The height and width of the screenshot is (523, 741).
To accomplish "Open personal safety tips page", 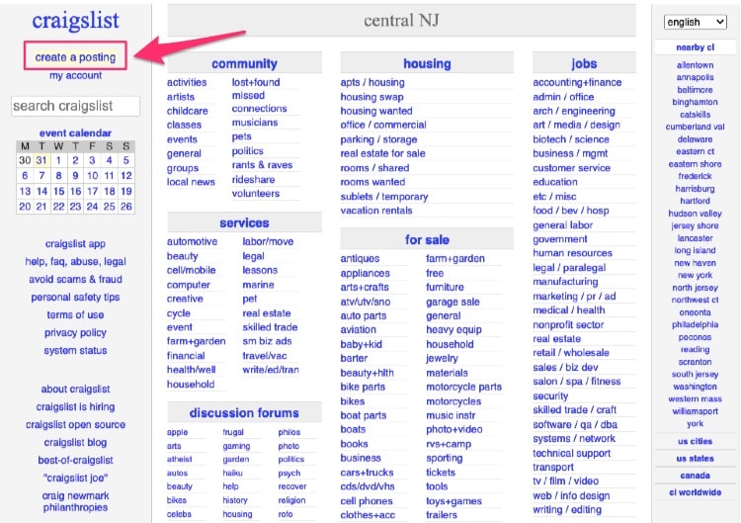I will [75, 298].
